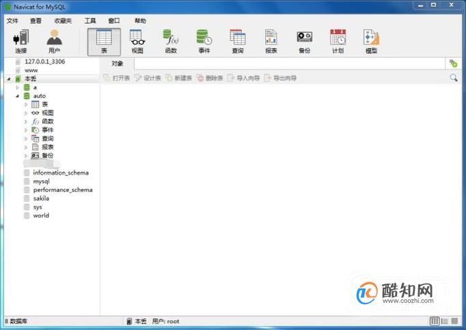The width and height of the screenshot is (466, 330).
Task: Expand the 视图 node arrow under auto
Action: click(x=26, y=113)
